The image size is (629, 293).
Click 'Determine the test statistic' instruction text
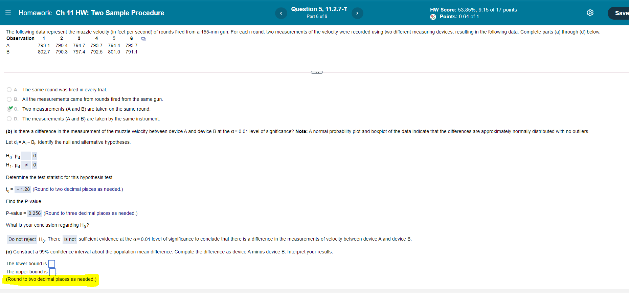60,177
